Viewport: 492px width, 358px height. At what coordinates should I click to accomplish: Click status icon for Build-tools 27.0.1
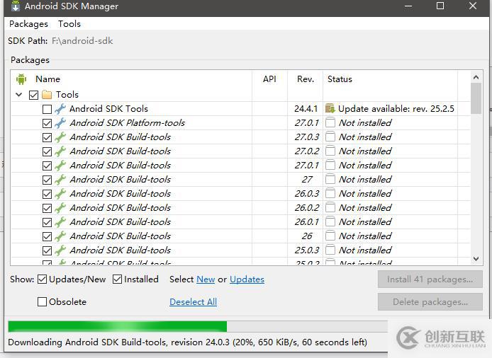pos(330,165)
